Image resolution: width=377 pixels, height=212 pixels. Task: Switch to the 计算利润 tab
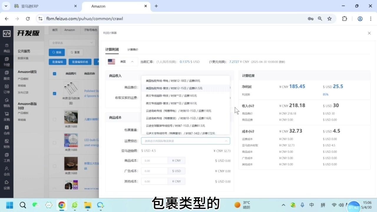[112, 49]
